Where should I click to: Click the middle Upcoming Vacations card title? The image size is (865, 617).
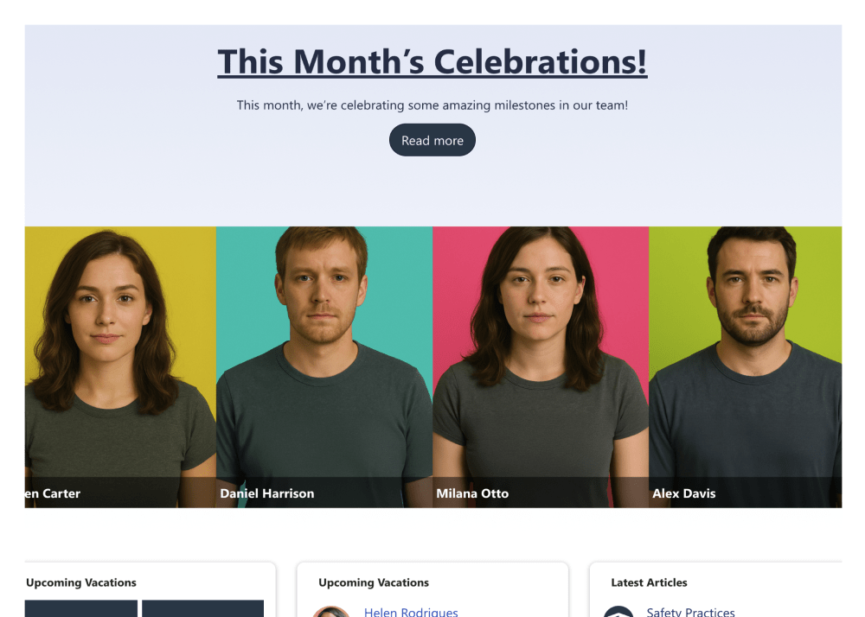374,582
